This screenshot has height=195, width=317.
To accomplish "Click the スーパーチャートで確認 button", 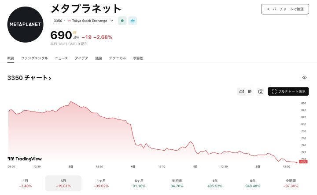I will click(285, 9).
